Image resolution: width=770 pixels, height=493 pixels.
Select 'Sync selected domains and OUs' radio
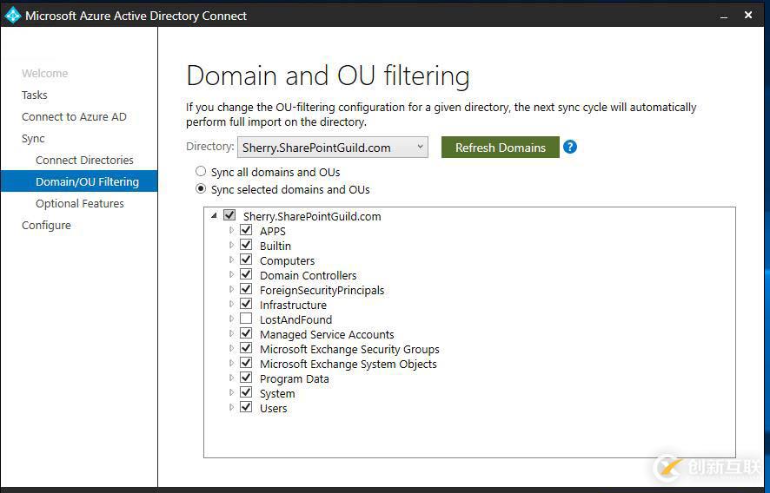point(201,188)
